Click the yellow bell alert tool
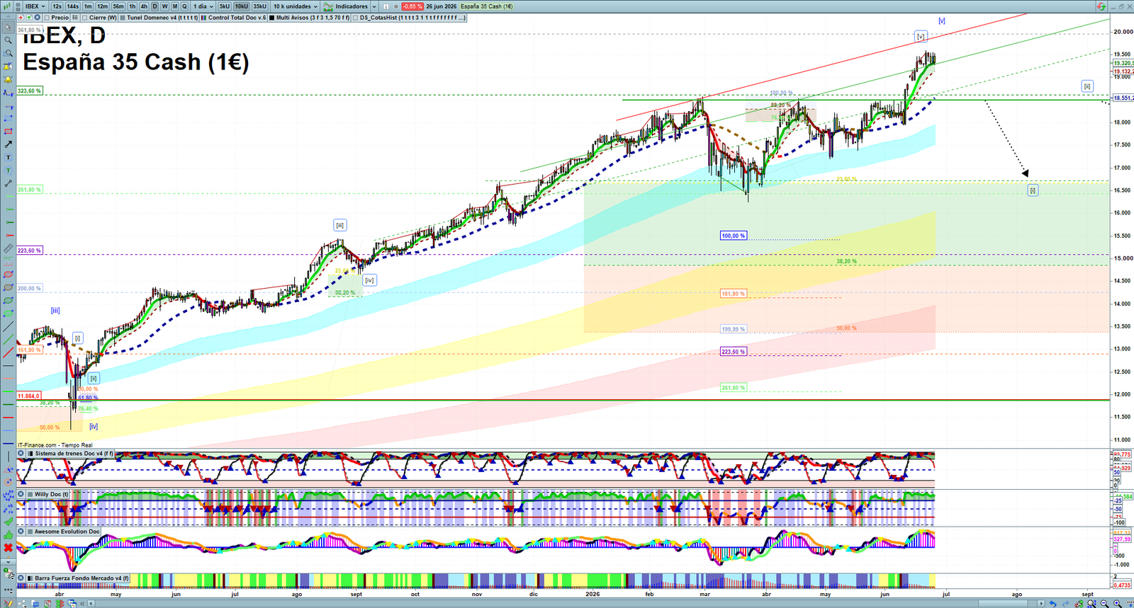 9,79
